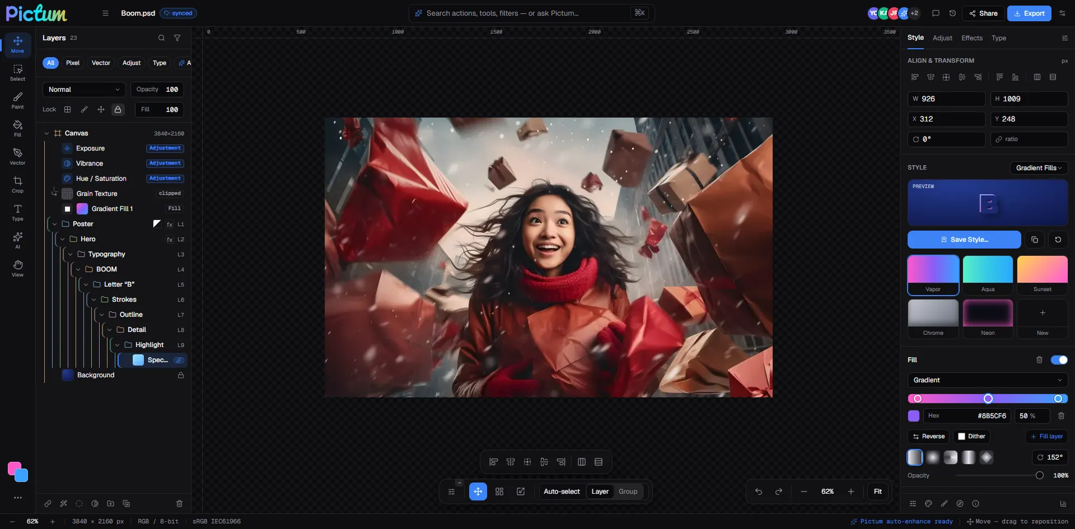Duplicate style with copy icon

[x=1035, y=240]
